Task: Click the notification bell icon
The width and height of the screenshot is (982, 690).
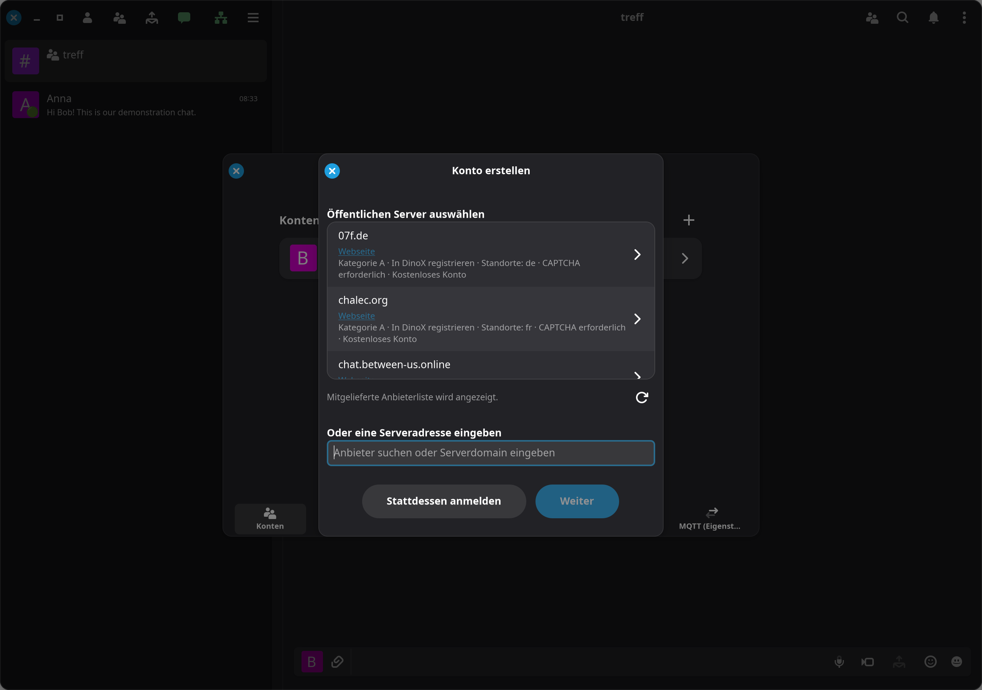Action: 934,18
